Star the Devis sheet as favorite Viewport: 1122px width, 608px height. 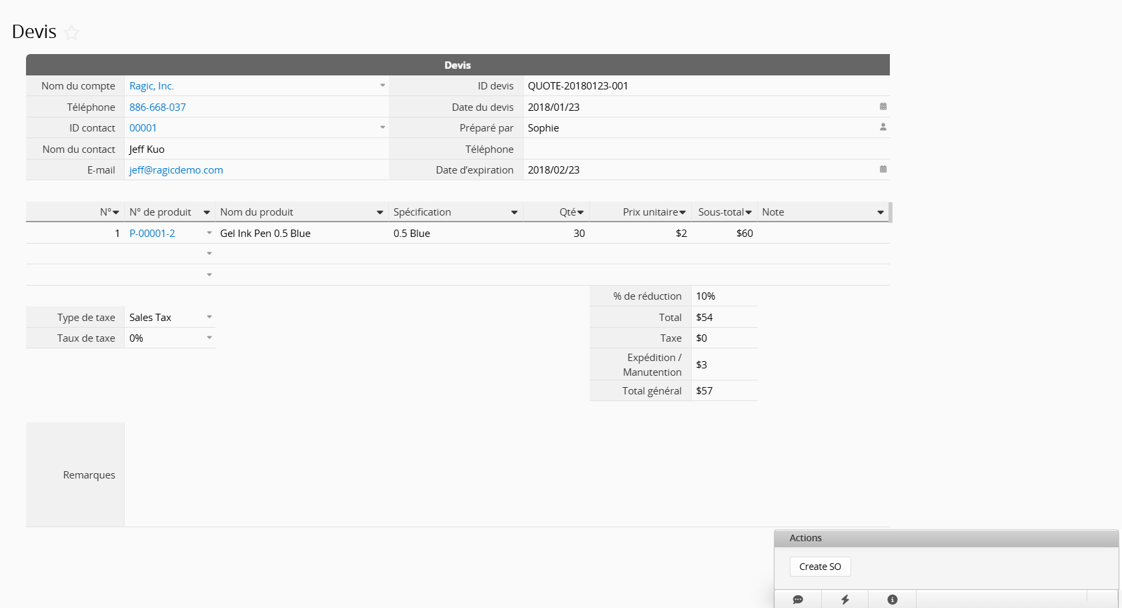[72, 32]
